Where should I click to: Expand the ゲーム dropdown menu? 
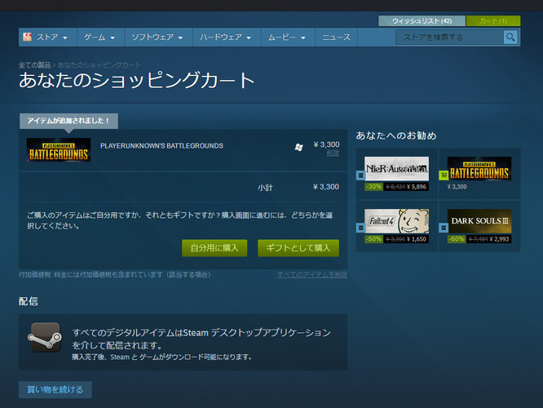pos(100,37)
